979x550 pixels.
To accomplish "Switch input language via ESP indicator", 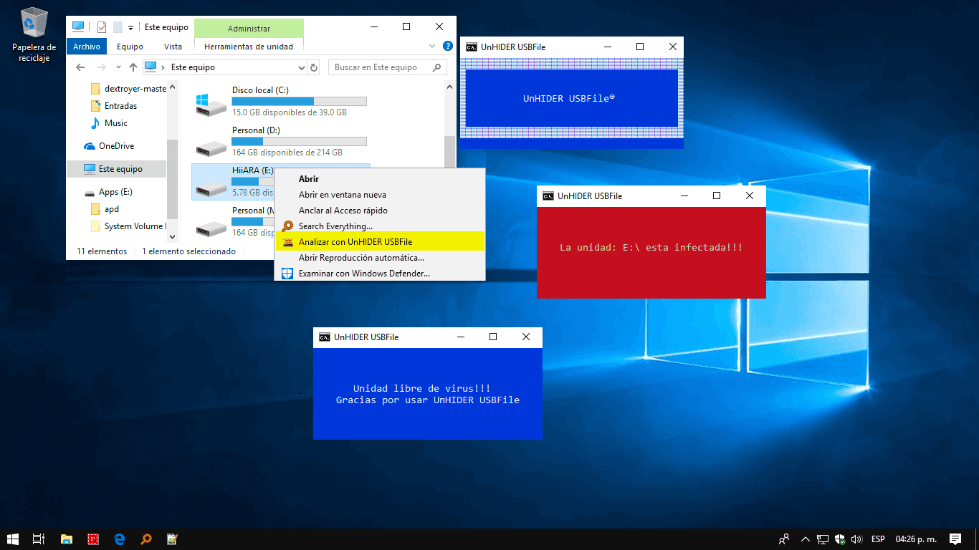I will pyautogui.click(x=878, y=539).
